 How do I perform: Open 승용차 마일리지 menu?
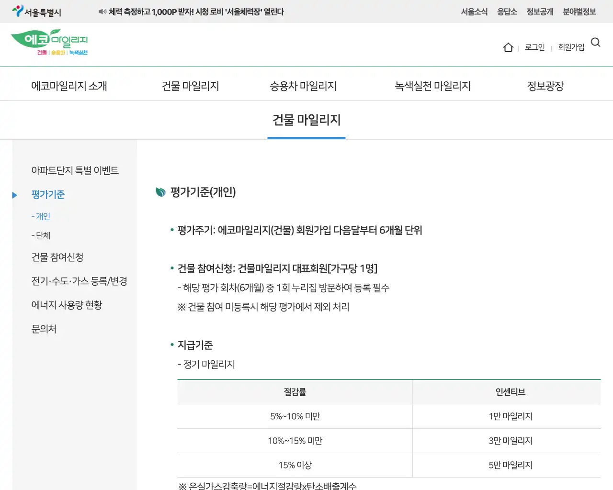(x=303, y=86)
